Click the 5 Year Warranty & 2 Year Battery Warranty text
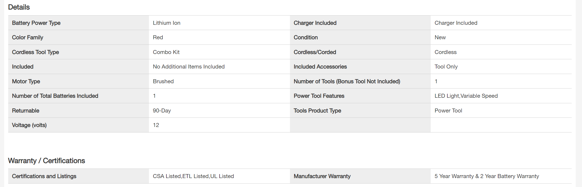The width and height of the screenshot is (582, 187). [x=487, y=176]
